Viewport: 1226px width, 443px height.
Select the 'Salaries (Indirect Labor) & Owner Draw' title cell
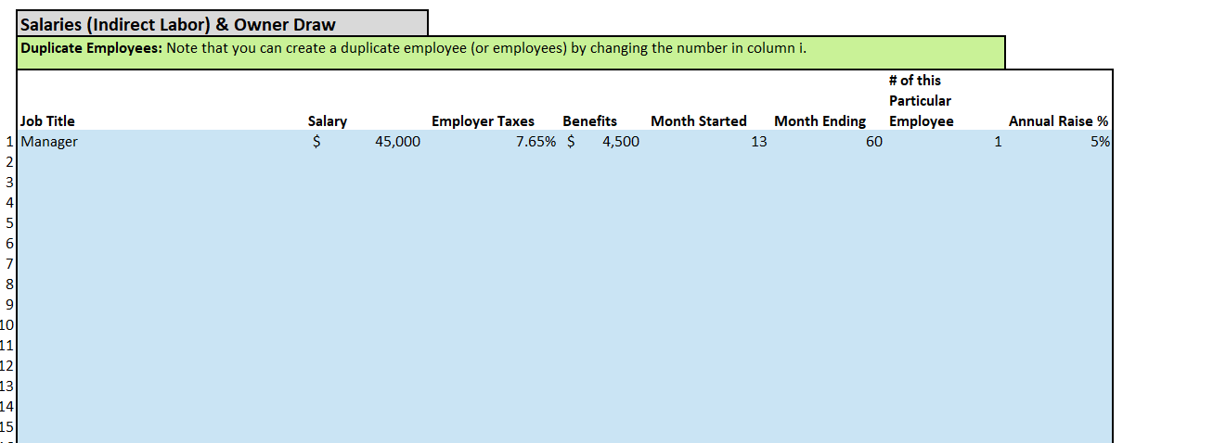(223, 24)
